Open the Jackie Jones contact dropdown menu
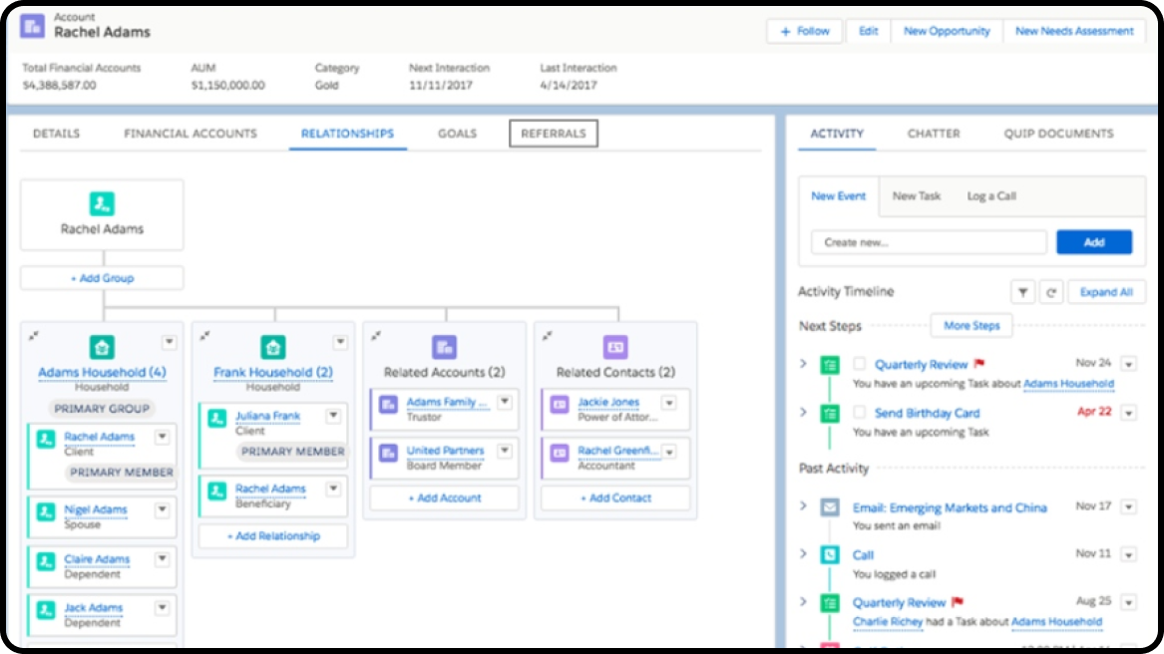Screen dimensions: 1164x654 point(668,403)
